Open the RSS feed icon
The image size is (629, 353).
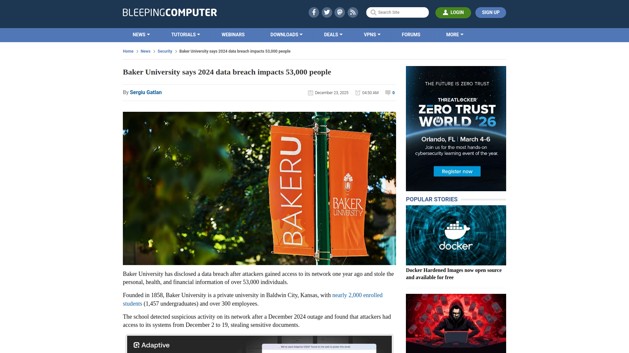point(353,12)
